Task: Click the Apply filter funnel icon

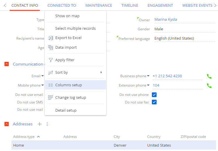Action: pyautogui.click(x=51, y=60)
